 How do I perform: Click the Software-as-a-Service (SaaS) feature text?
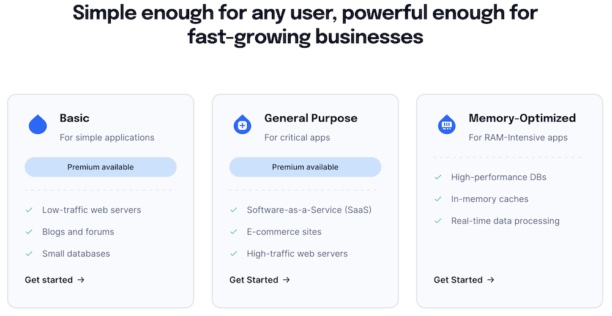(309, 210)
